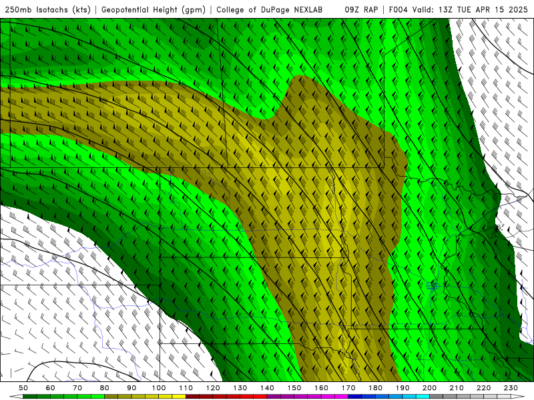
Task: Click the 60 value on the color scale
Action: click(51, 388)
